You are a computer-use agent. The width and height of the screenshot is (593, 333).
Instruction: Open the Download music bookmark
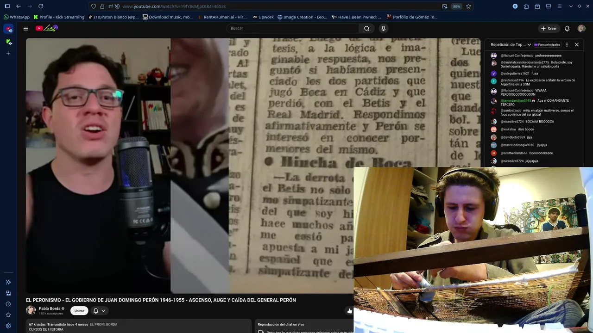[168, 17]
